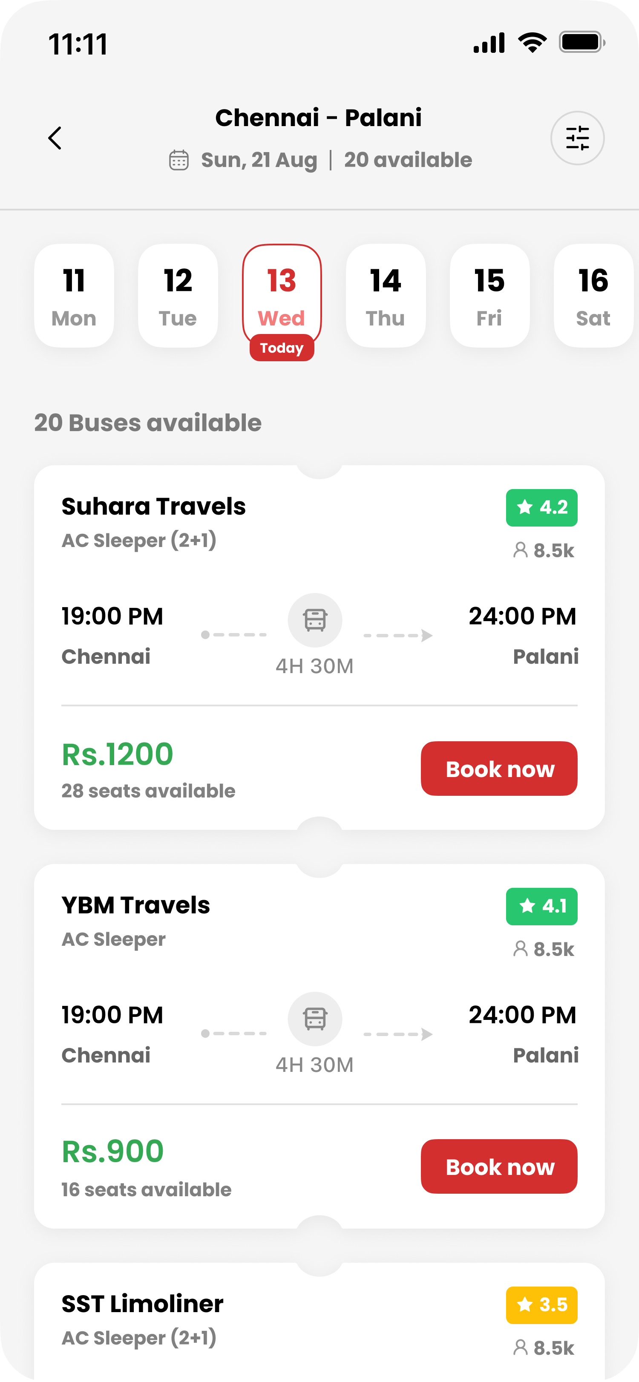This screenshot has height=1382, width=639.
Task: Book now for the Rs.900 YBM bus
Action: tap(499, 1166)
